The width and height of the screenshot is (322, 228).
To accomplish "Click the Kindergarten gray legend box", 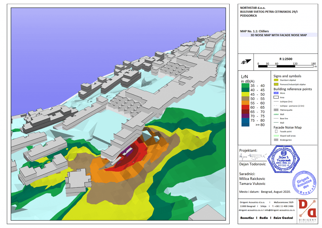I will coord(276,140).
